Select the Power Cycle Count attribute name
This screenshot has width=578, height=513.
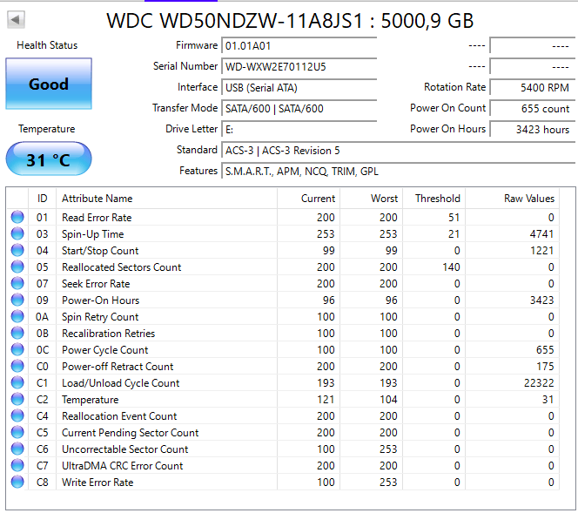tap(104, 350)
